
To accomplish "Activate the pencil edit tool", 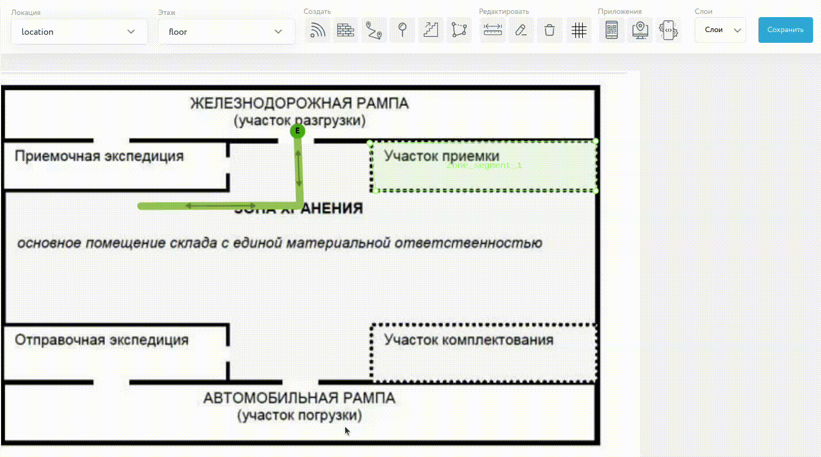I will click(521, 30).
